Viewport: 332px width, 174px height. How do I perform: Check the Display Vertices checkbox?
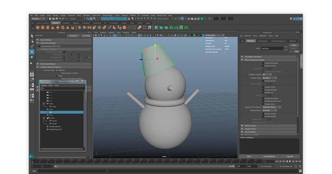click(x=263, y=66)
